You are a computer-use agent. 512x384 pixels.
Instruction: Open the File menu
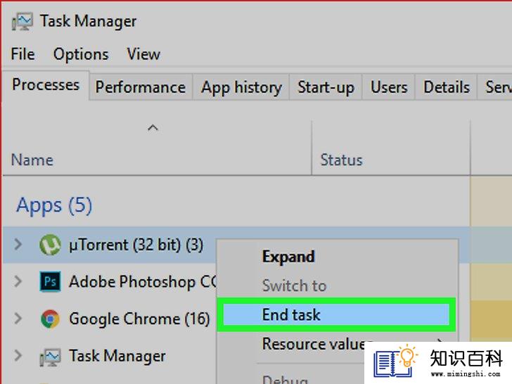coord(23,54)
